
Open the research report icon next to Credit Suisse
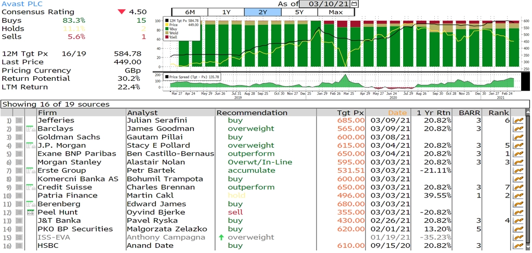point(31,187)
